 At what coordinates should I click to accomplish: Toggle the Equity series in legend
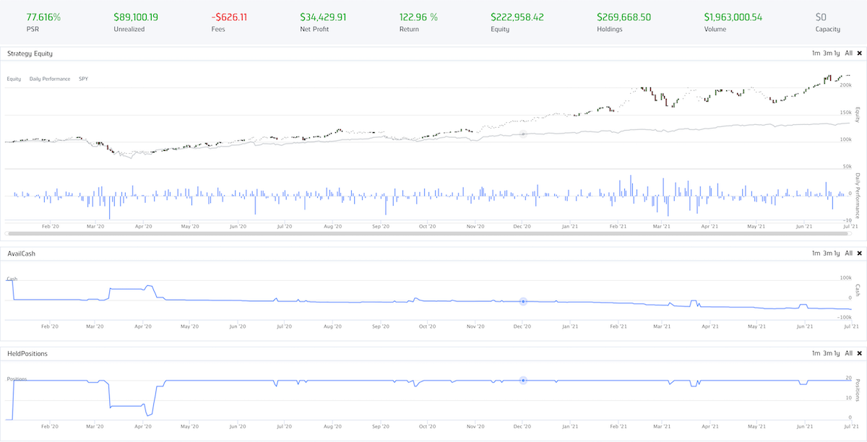[14, 79]
